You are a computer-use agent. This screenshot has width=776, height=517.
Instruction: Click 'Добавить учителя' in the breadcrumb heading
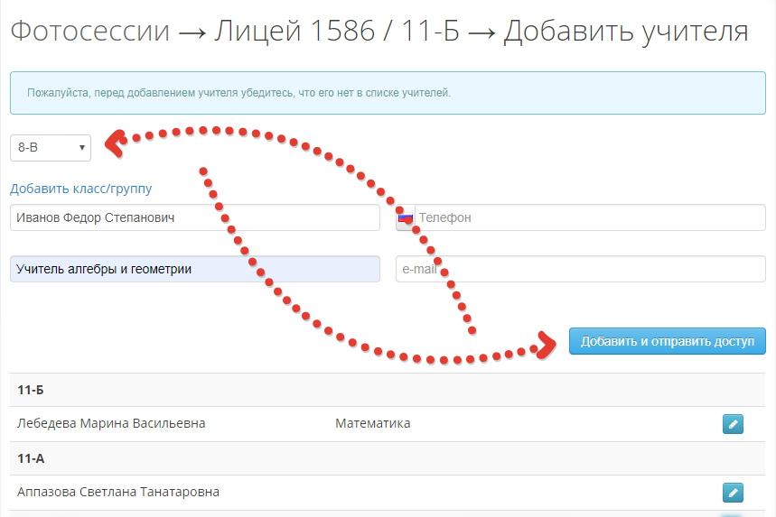(625, 32)
